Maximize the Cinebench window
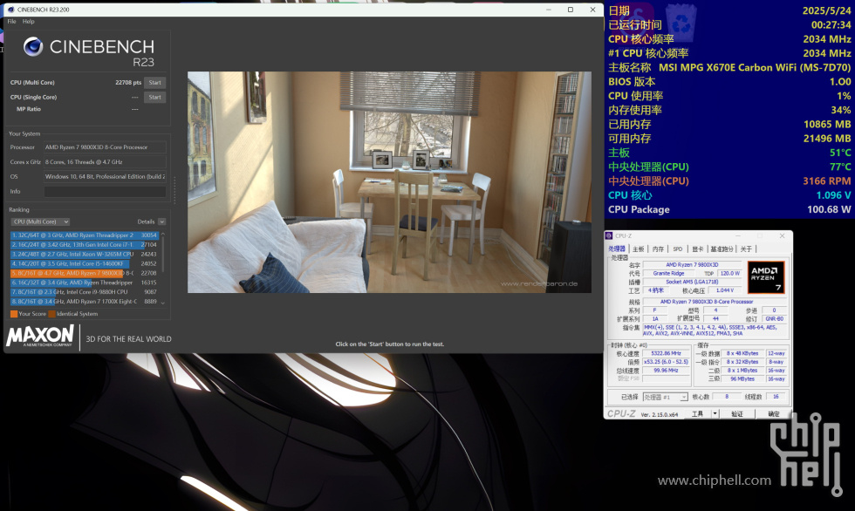This screenshot has height=511, width=855. (x=571, y=10)
